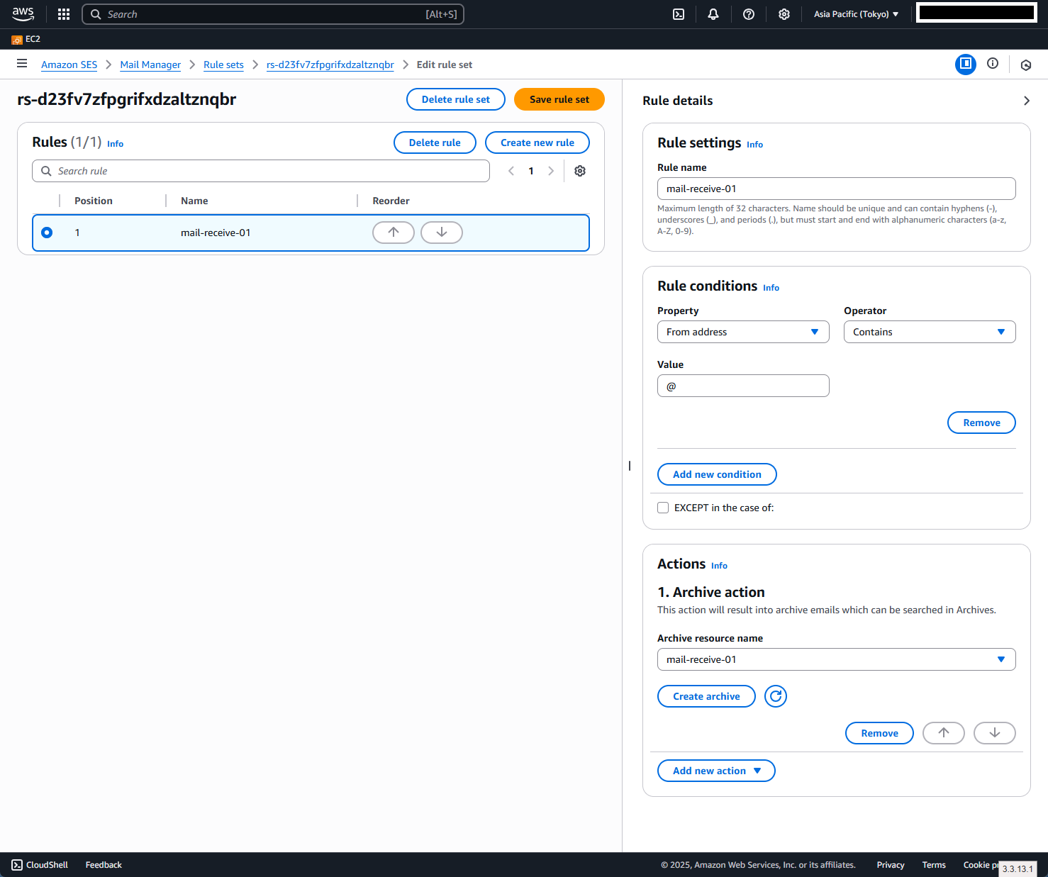Open the Asia Pacific (Tokyo) region menu
1048x877 pixels.
click(x=856, y=14)
